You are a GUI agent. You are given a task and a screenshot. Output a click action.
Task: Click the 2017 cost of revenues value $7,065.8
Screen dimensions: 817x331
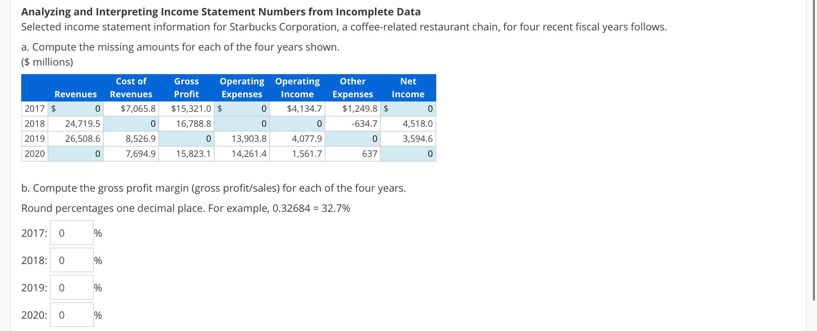138,109
